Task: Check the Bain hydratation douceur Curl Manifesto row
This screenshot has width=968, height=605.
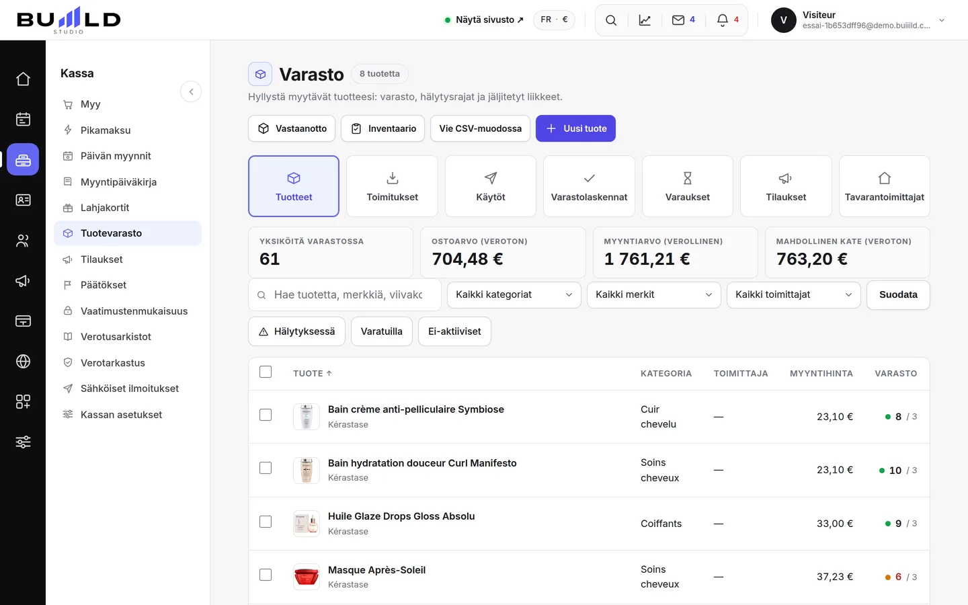Action: [x=266, y=468]
